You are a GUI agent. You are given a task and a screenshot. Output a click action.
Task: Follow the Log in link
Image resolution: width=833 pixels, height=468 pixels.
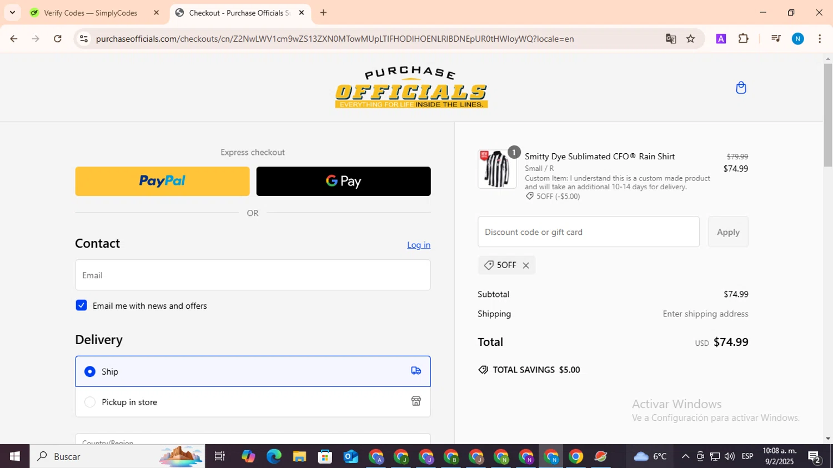point(419,245)
